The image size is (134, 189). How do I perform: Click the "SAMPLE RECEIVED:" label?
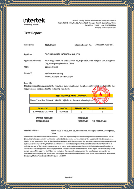[44, 118]
